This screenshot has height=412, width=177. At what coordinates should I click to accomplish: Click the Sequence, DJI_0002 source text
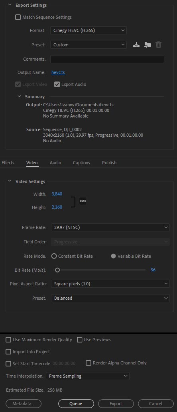coord(63,129)
